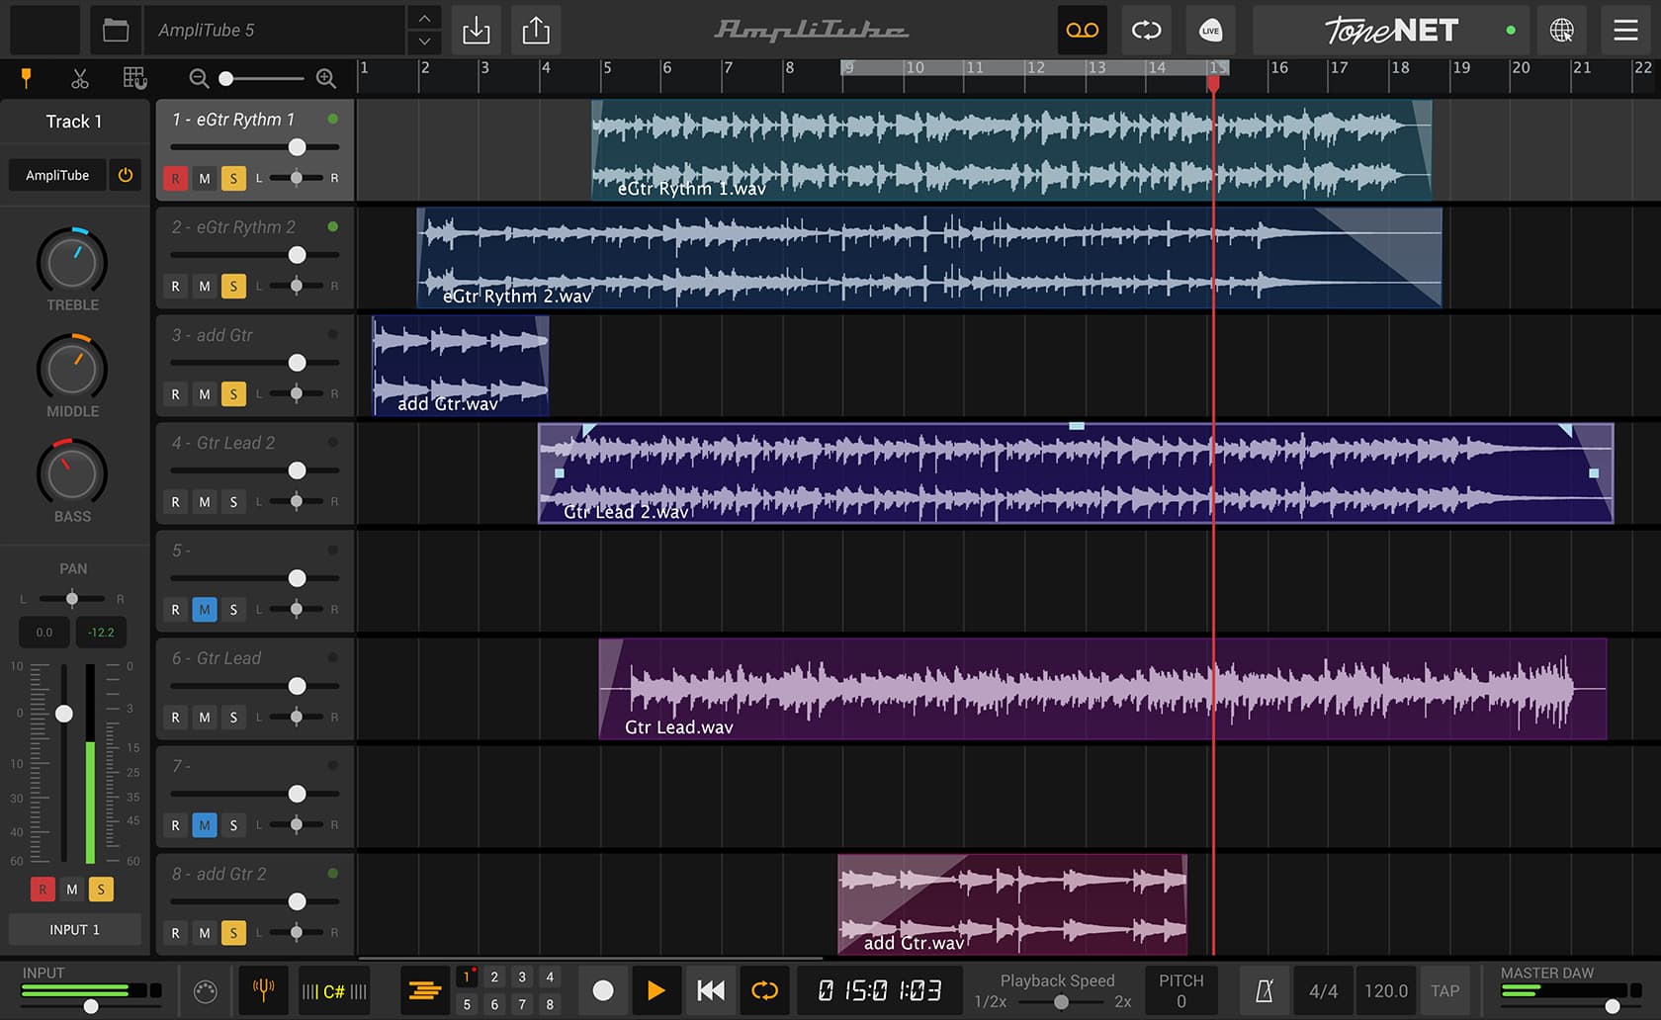Click the mixer icon in the transport bar

coord(424,990)
